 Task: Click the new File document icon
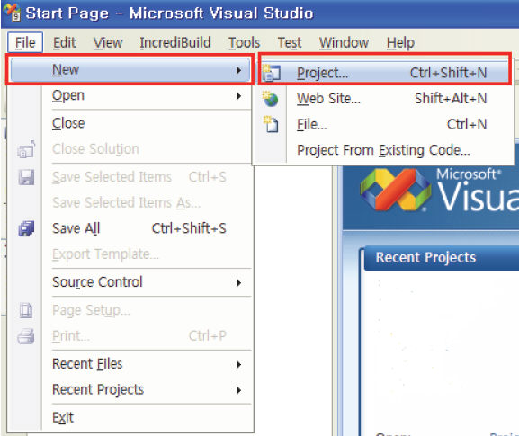271,124
